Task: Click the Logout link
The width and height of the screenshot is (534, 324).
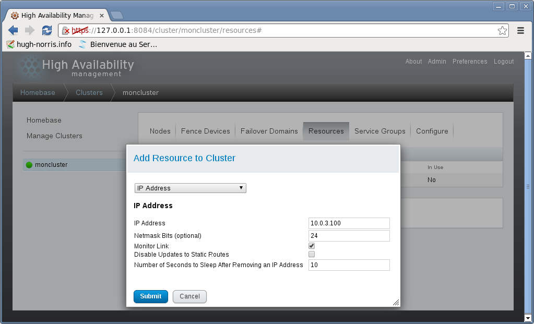Action: pos(504,62)
